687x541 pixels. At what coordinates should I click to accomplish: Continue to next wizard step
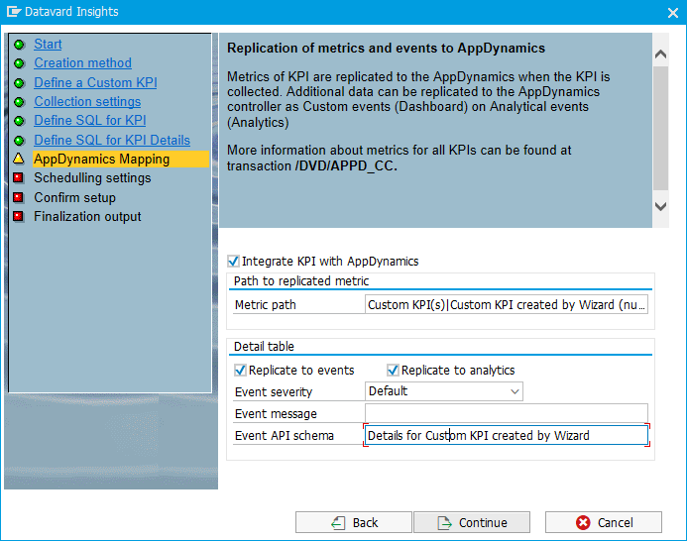(472, 522)
